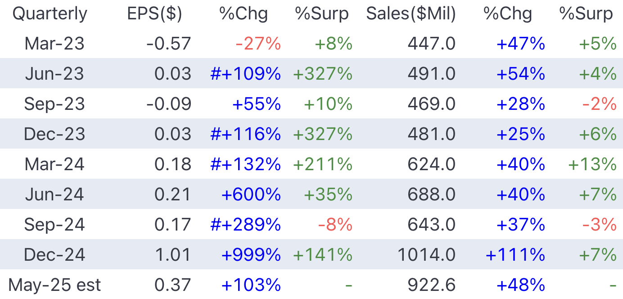Image resolution: width=623 pixels, height=299 pixels.
Task: Click the May-25 est row label
Action: [x=54, y=285]
